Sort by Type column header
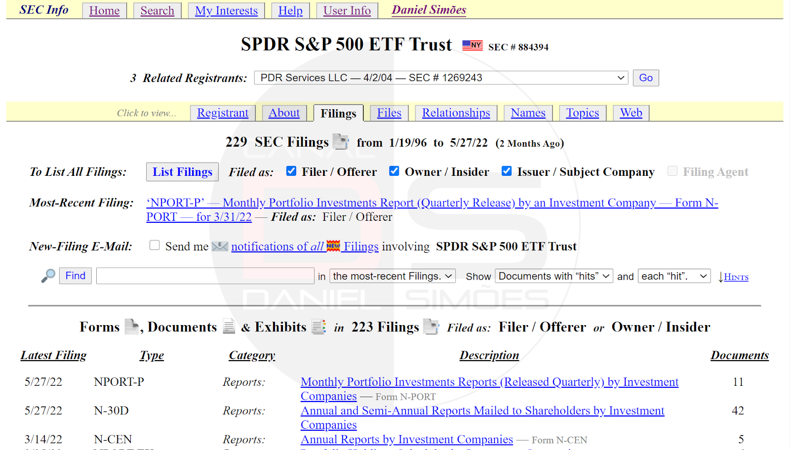This screenshot has width=790, height=450. (x=152, y=355)
